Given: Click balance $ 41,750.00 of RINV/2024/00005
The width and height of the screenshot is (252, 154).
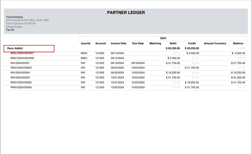Looking at the screenshot, I should (x=238, y=82).
